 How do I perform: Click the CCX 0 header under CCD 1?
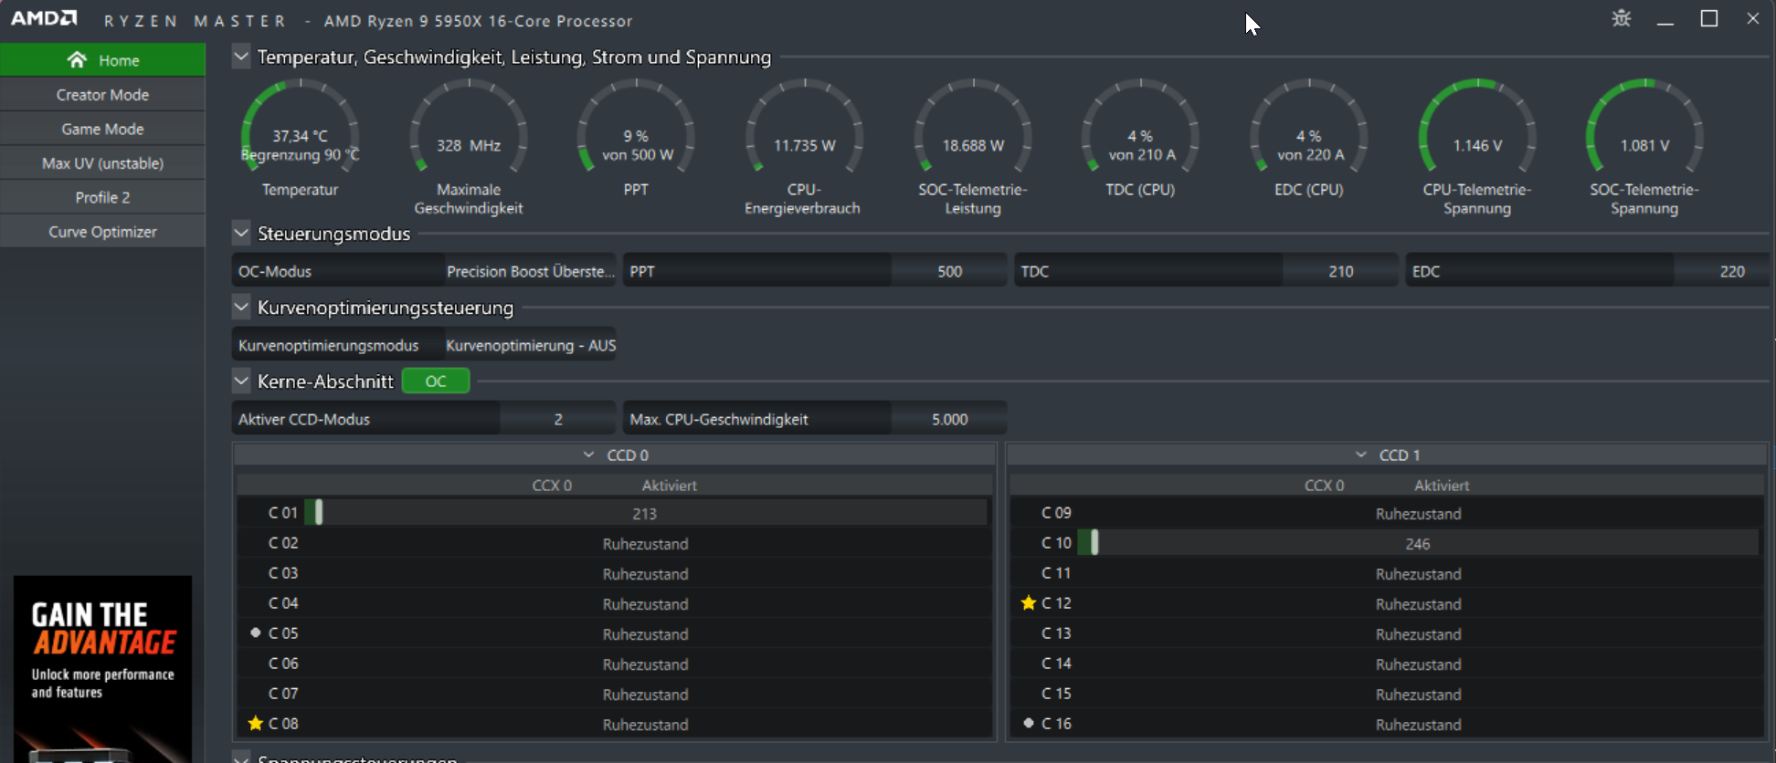(1324, 486)
